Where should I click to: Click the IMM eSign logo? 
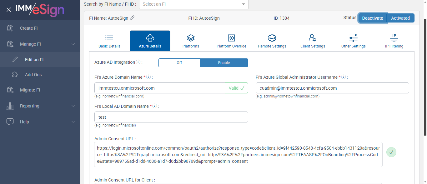tap(40, 10)
